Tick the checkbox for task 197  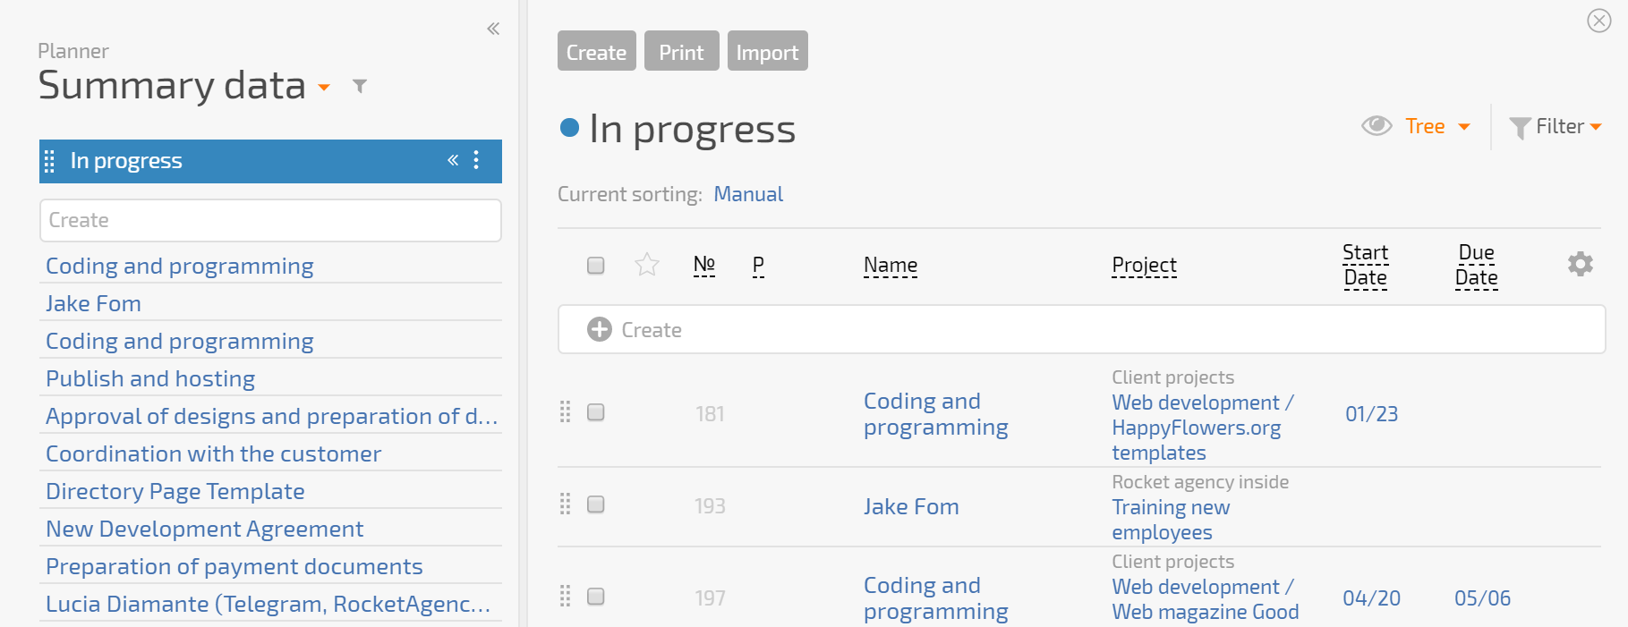(x=596, y=597)
